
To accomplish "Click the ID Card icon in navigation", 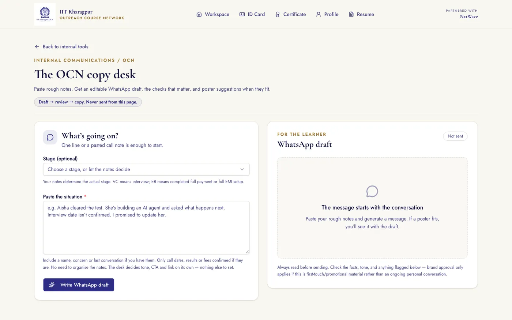I will [x=242, y=14].
